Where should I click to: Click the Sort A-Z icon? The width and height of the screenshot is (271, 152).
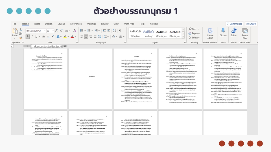(x=114, y=31)
